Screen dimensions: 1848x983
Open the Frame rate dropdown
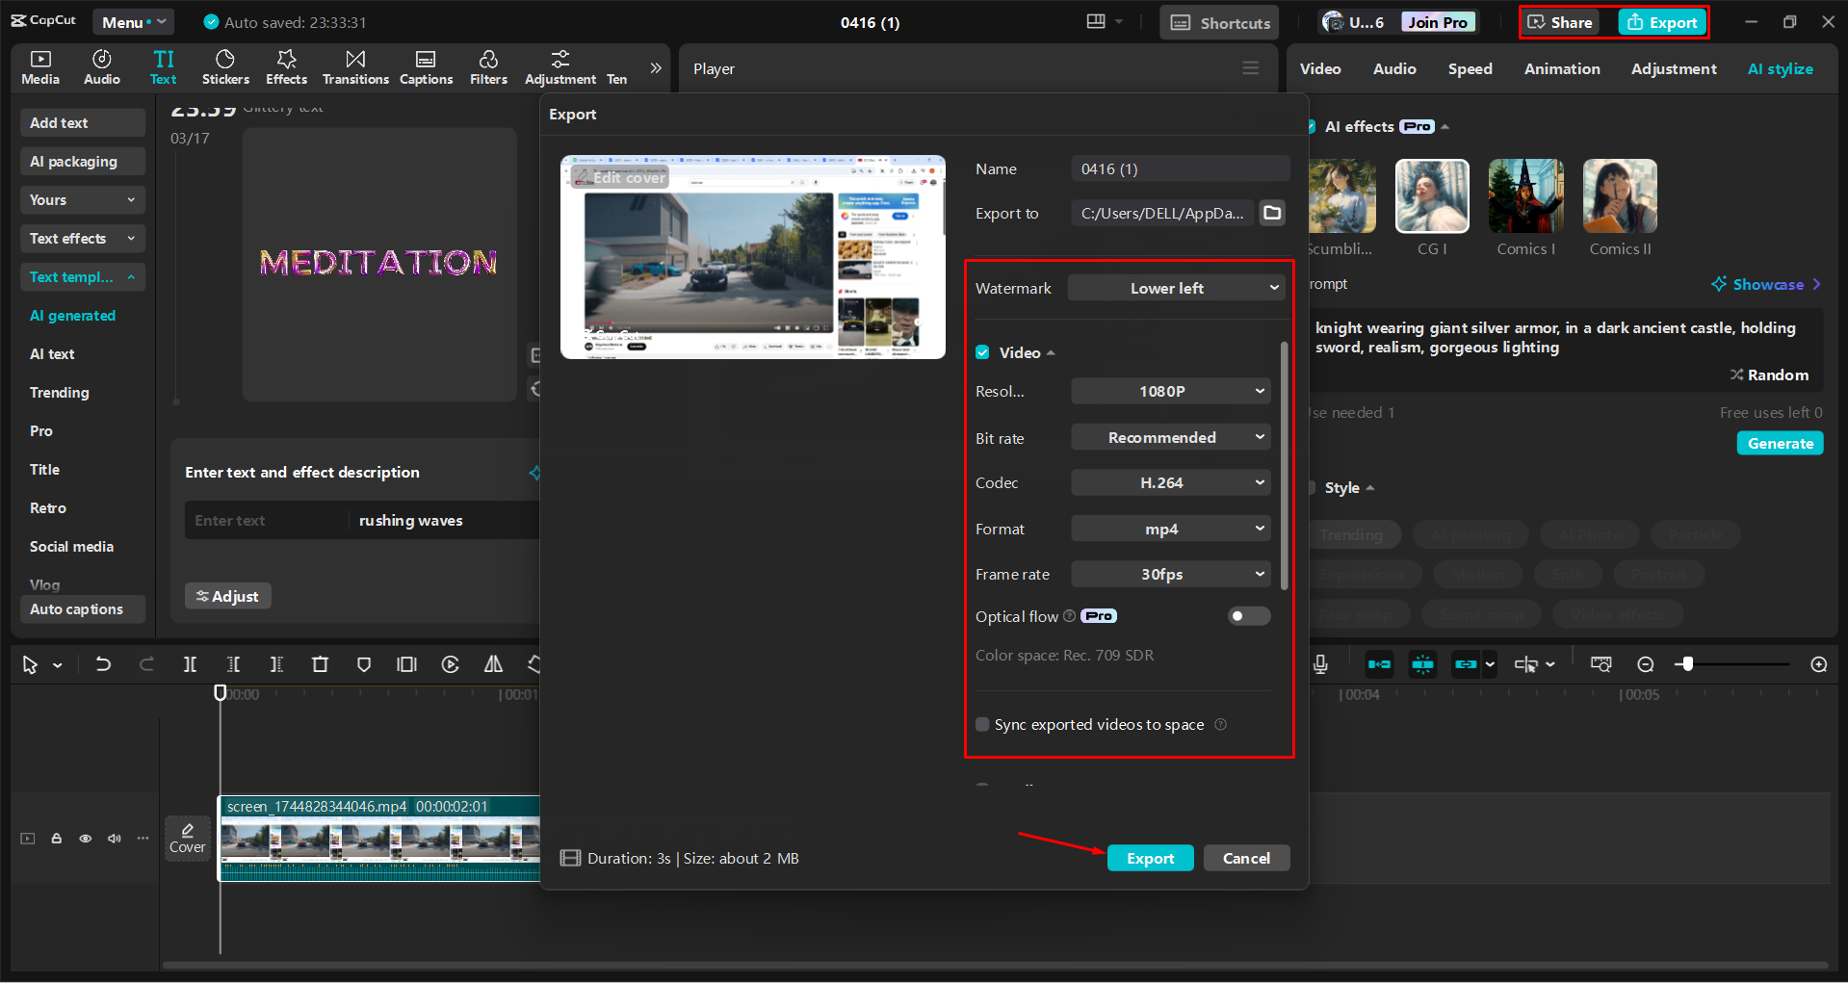[1171, 574]
